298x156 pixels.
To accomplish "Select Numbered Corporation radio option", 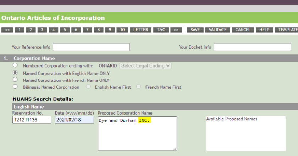I will (x=15, y=65).
